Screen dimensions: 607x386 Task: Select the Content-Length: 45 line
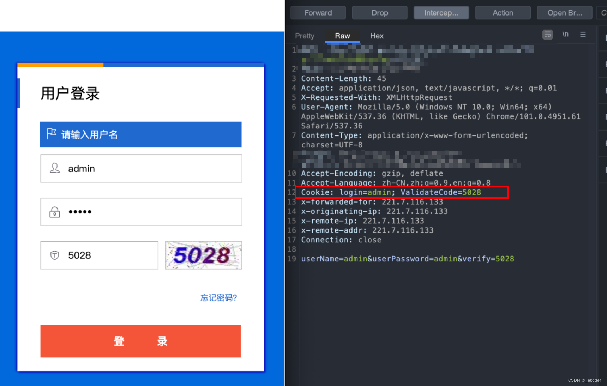[343, 78]
